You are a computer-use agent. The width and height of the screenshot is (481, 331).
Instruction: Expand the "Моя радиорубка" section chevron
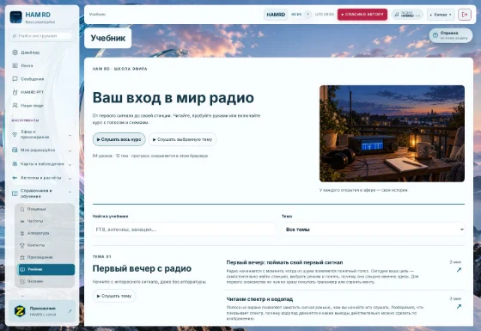70,150
